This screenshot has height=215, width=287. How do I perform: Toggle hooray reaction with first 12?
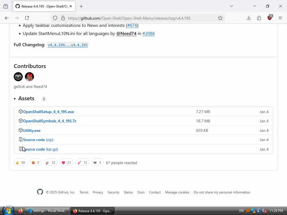coord(50,163)
